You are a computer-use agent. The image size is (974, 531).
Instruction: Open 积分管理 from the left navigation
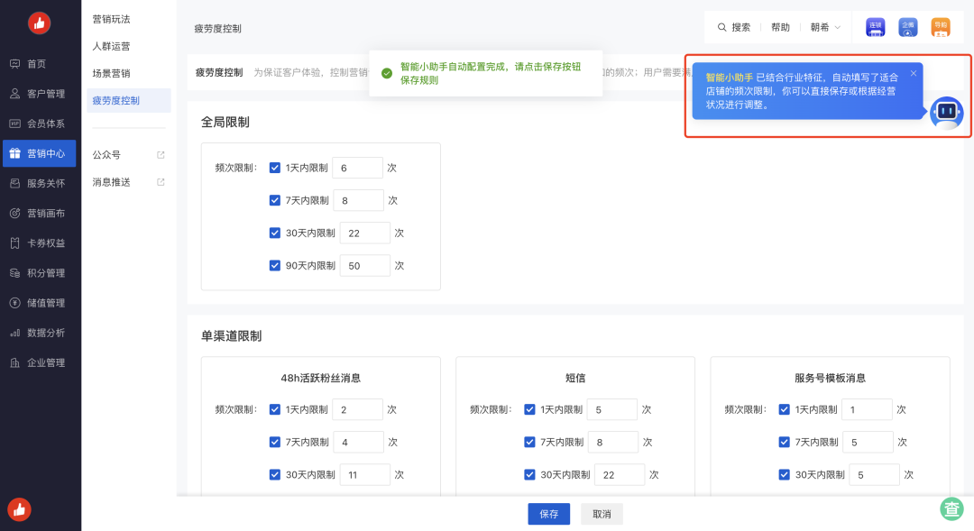tap(40, 273)
